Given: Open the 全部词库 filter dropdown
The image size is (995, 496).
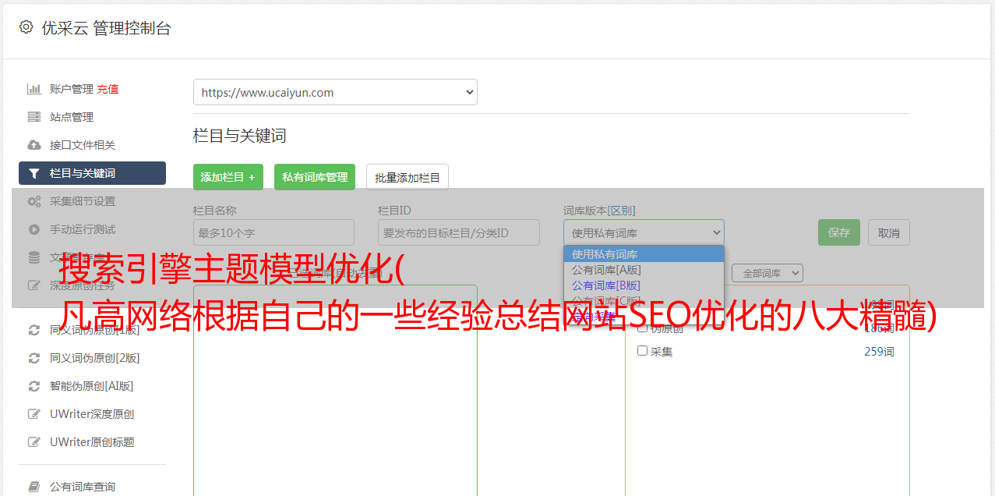Looking at the screenshot, I should 767,273.
